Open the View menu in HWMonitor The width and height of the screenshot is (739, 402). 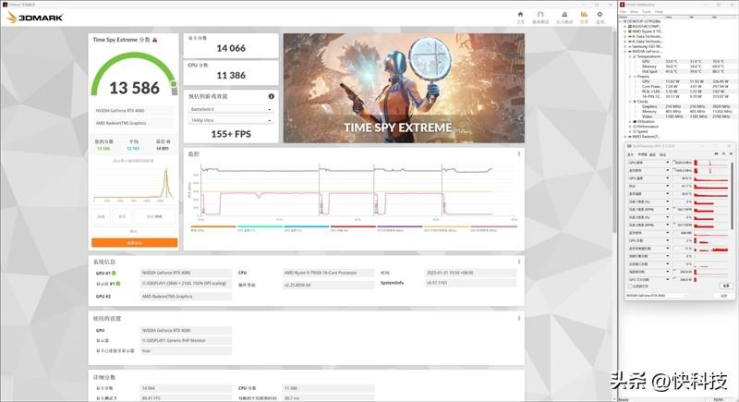(635, 12)
